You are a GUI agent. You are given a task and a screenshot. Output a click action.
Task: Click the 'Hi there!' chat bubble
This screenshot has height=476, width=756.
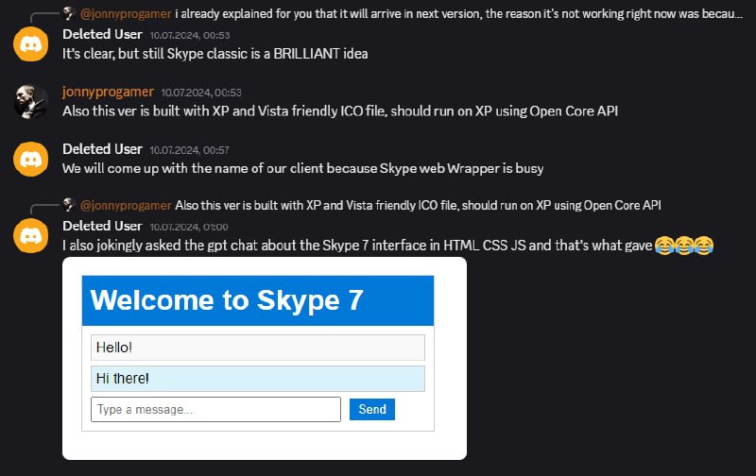(x=257, y=379)
